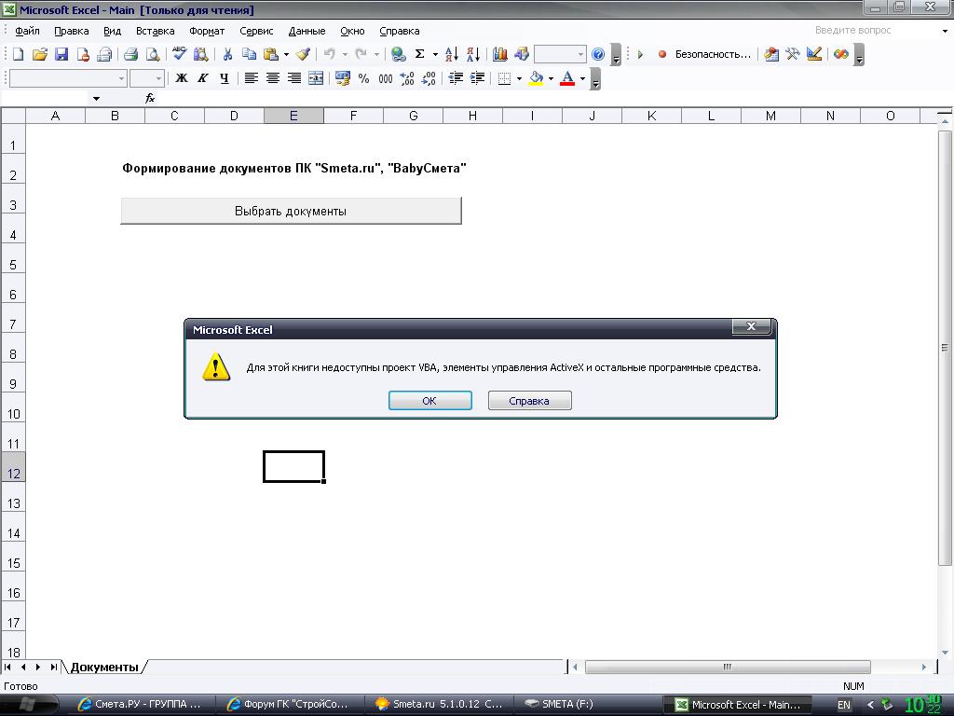Open Print Preview with the magnifier page icon
954x716 pixels.
153,54
